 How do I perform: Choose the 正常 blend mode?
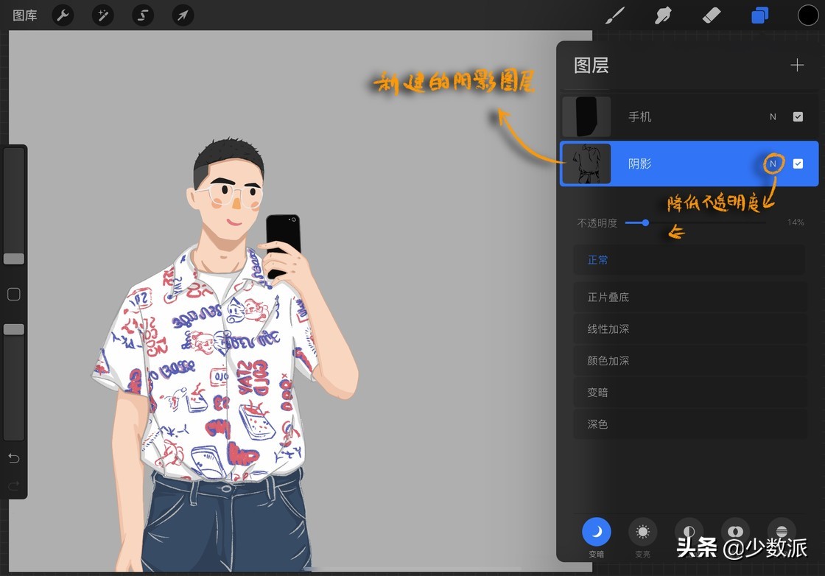pos(689,259)
